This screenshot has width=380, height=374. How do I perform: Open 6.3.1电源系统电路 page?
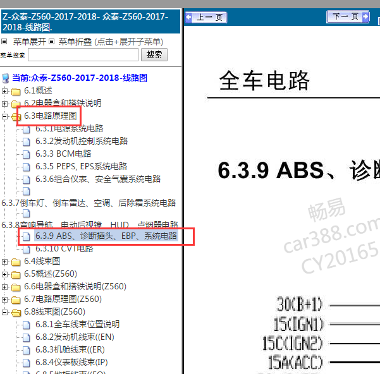tap(70, 128)
